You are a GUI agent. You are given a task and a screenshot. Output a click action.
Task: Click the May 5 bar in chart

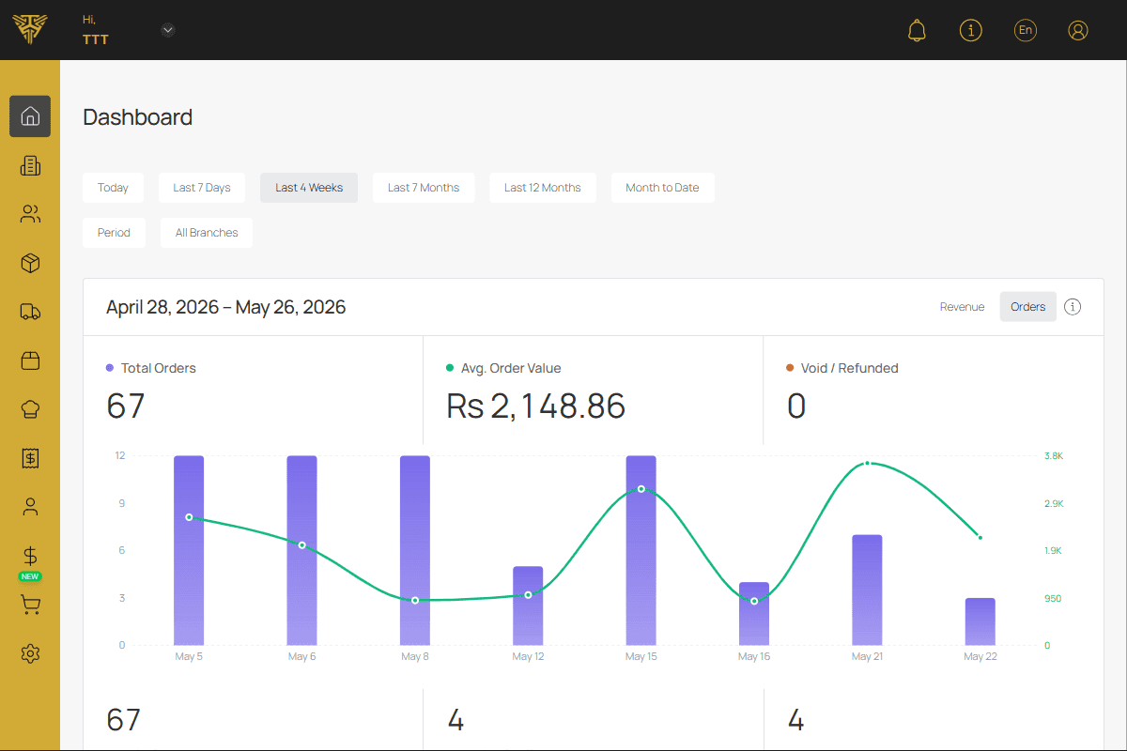pos(189,550)
